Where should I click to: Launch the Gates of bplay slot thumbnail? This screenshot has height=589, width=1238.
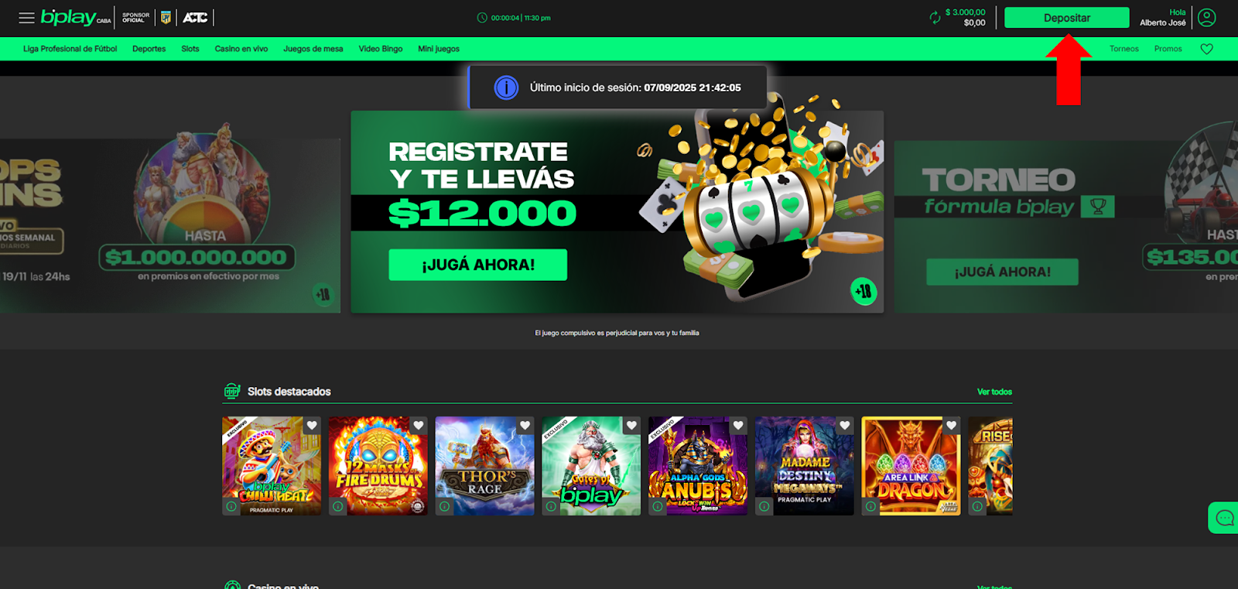(x=591, y=466)
